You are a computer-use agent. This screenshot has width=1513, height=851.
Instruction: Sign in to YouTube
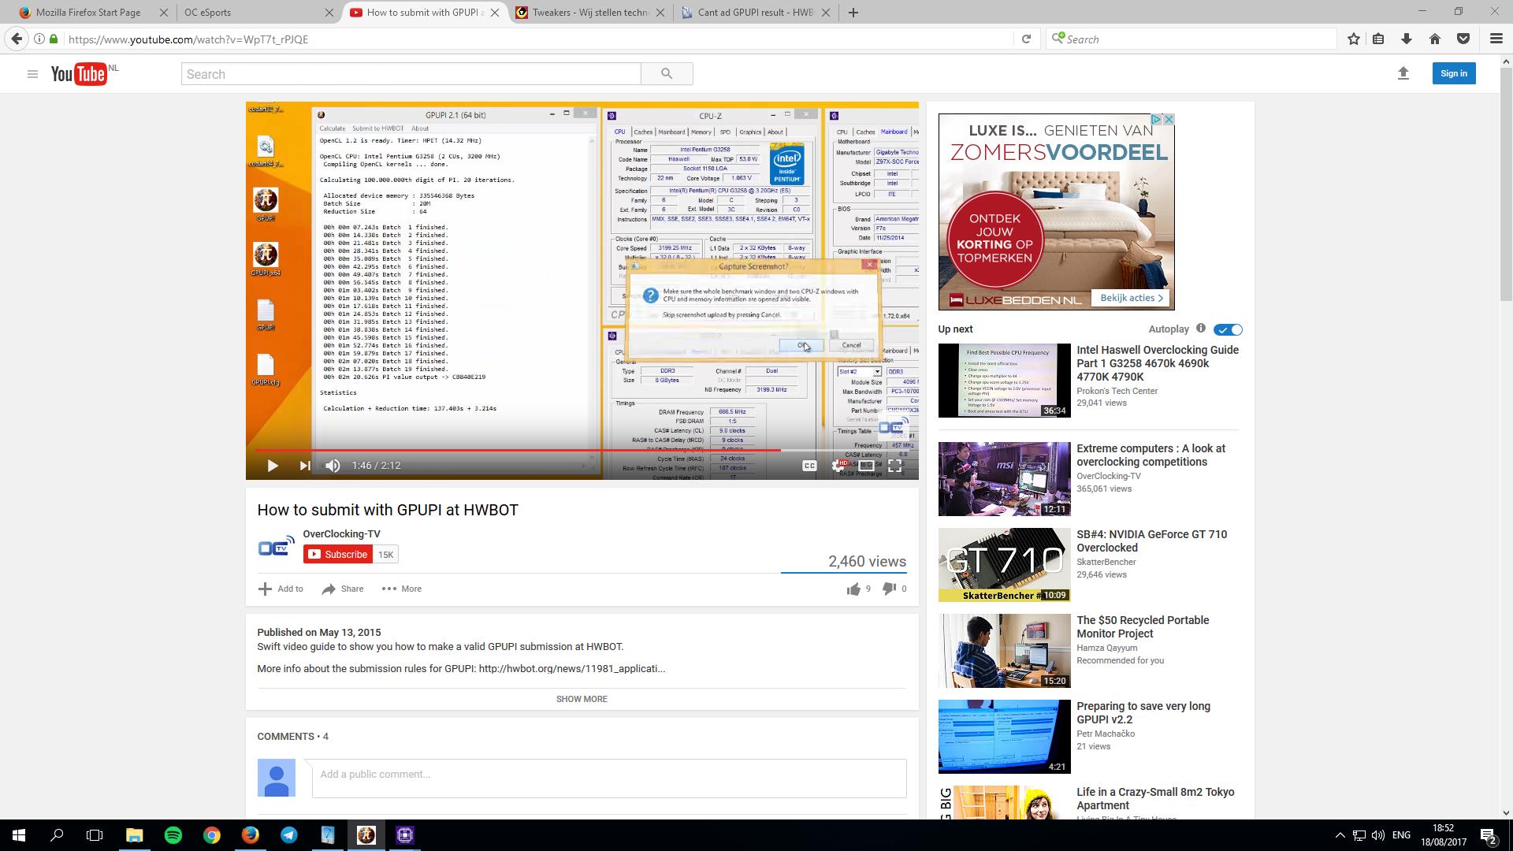pyautogui.click(x=1453, y=73)
